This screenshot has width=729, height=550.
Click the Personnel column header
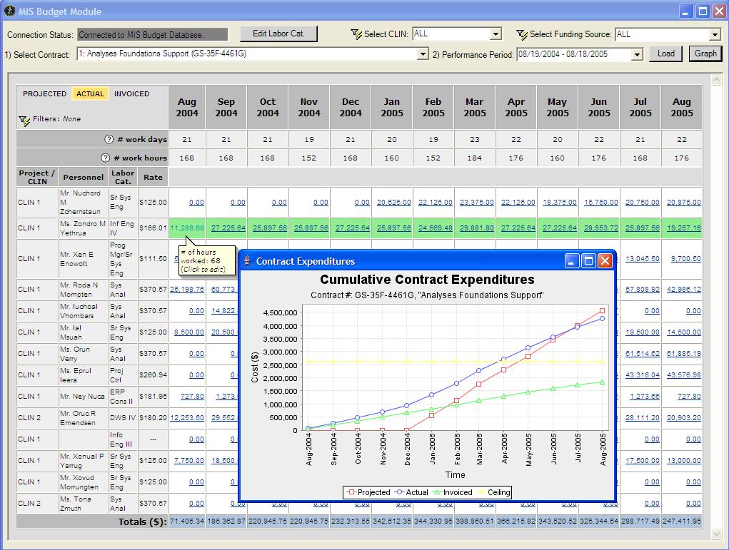tap(84, 177)
